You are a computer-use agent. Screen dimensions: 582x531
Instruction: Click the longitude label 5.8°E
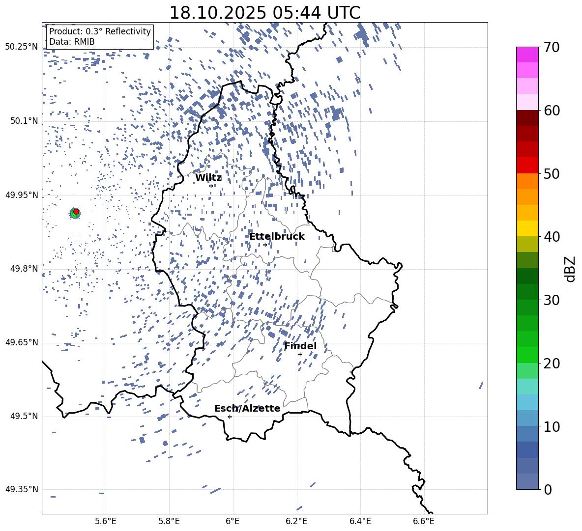[x=169, y=521]
